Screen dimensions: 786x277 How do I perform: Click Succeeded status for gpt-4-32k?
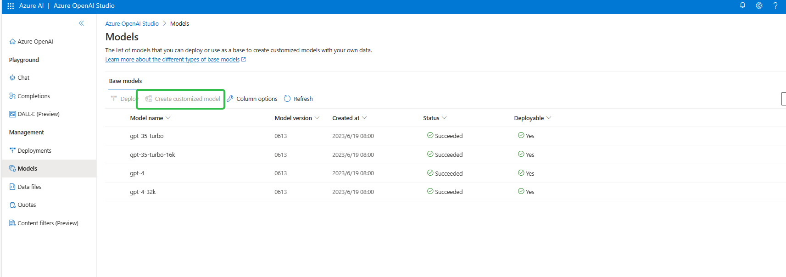(x=445, y=192)
